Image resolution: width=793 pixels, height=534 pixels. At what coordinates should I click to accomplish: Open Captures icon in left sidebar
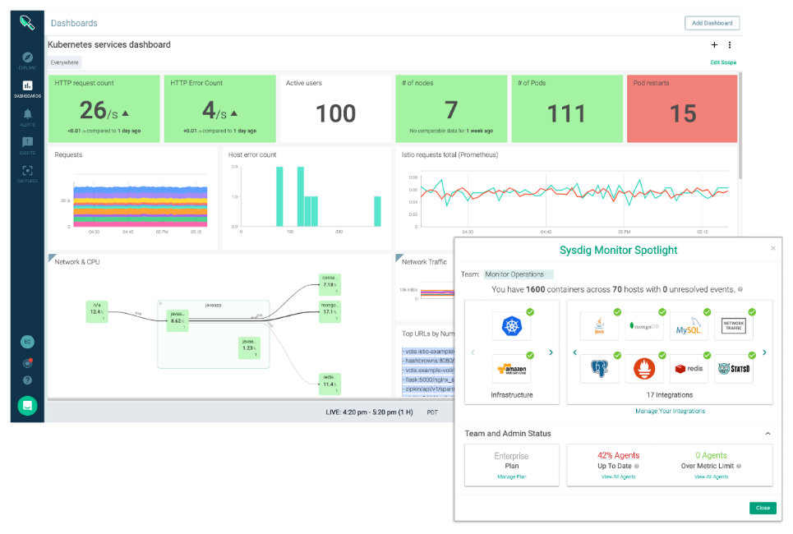click(27, 173)
